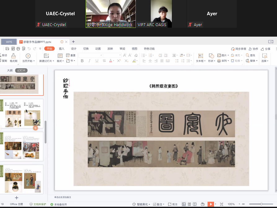Viewport: 277px width, 208px height.
Task: Justify the paragraph text
Action: [x=162, y=61]
